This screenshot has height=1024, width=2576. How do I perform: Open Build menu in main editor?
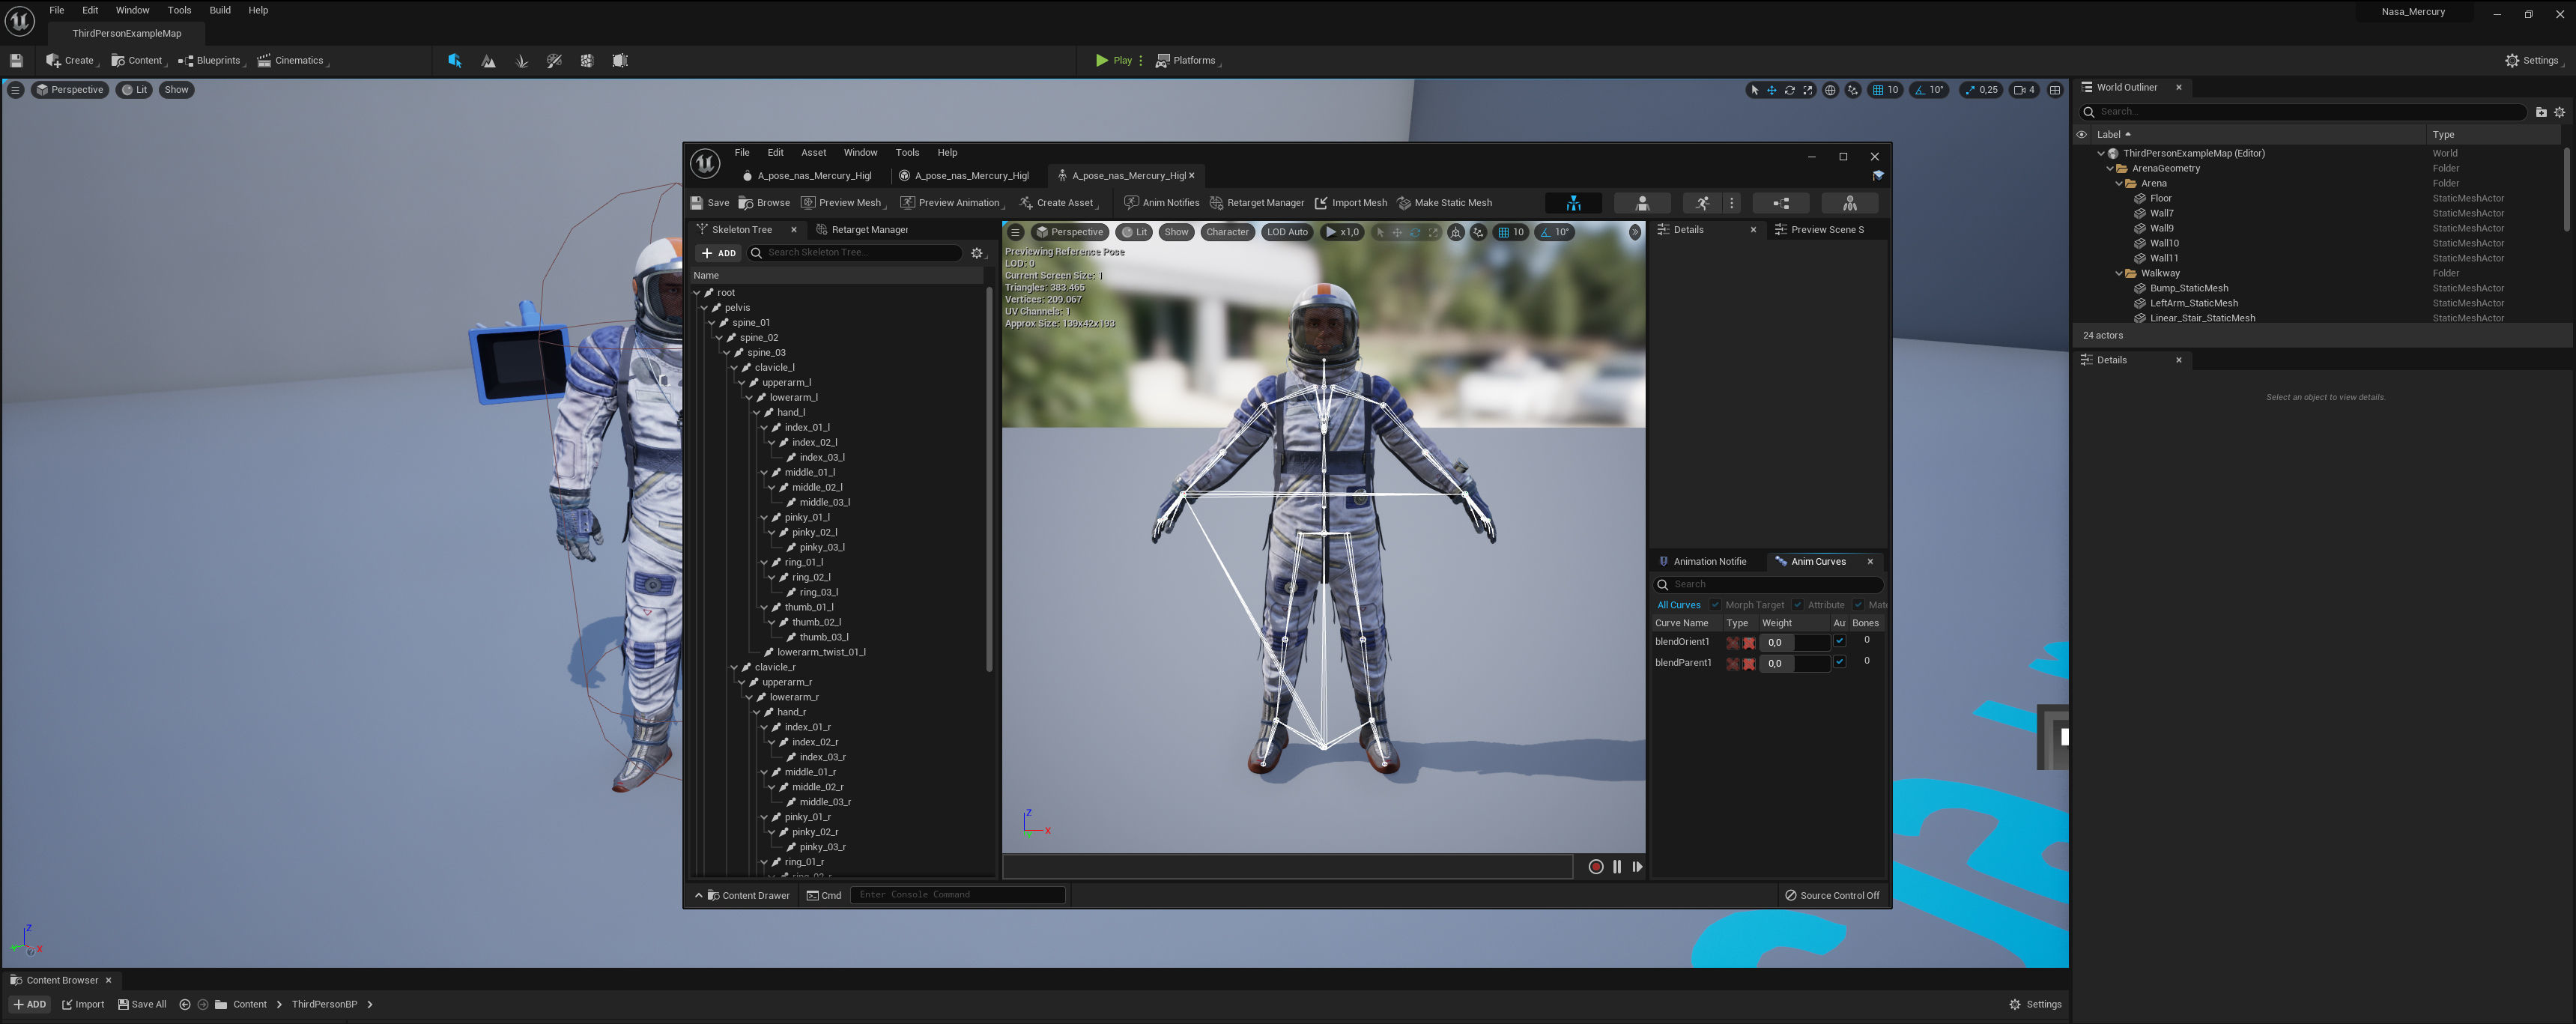[220, 10]
